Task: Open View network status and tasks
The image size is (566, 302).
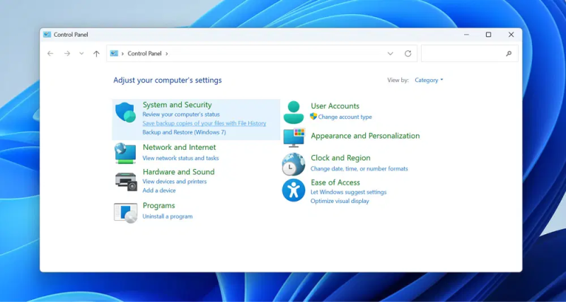Action: [180, 158]
